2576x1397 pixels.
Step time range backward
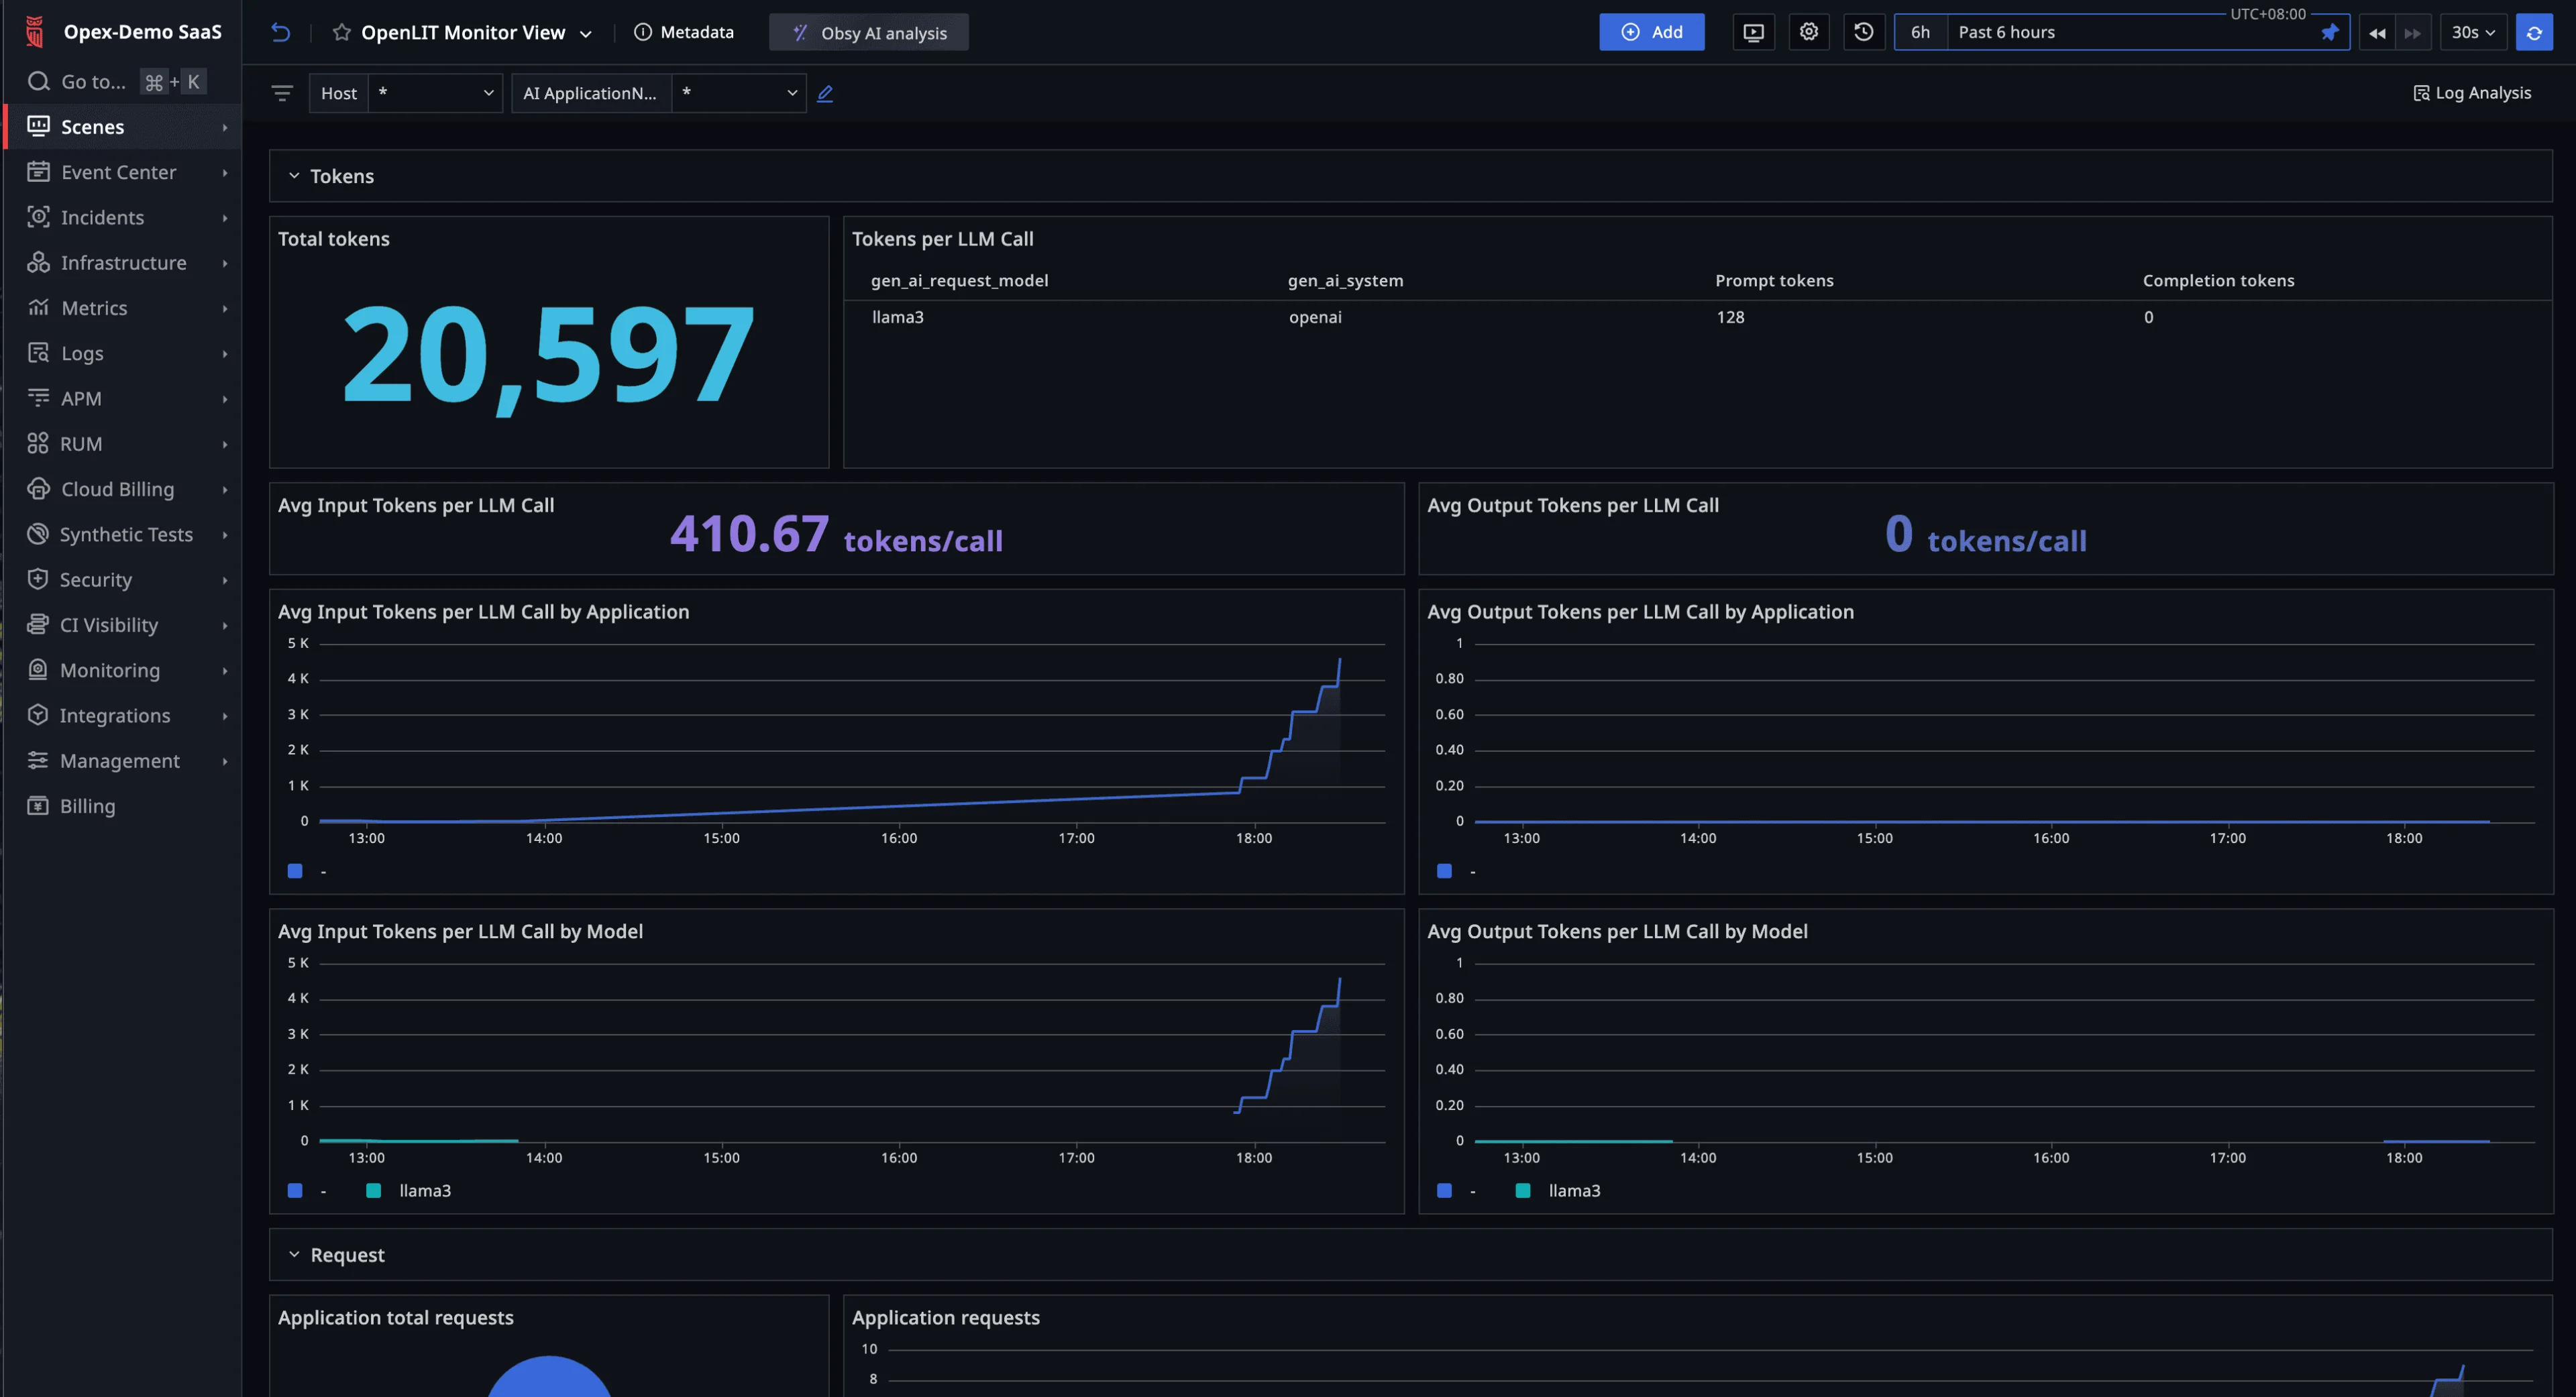2377,33
